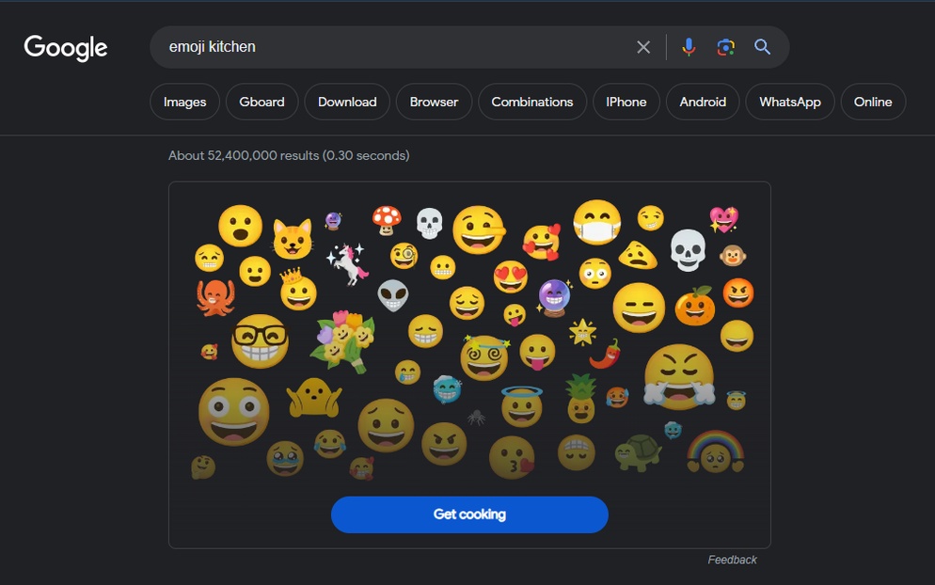Select the small black spider emoji
935x585 pixels.
coord(476,417)
